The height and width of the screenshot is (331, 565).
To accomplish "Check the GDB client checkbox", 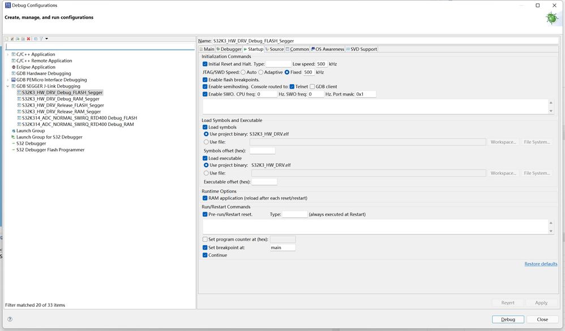I will (313, 87).
